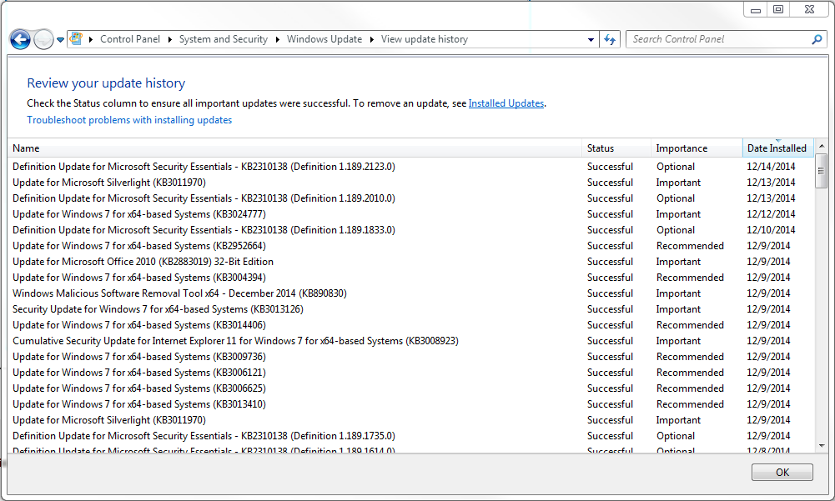Select Cumulative Security Update KB3008923 row
Viewport: 835px width, 501px height.
410,341
